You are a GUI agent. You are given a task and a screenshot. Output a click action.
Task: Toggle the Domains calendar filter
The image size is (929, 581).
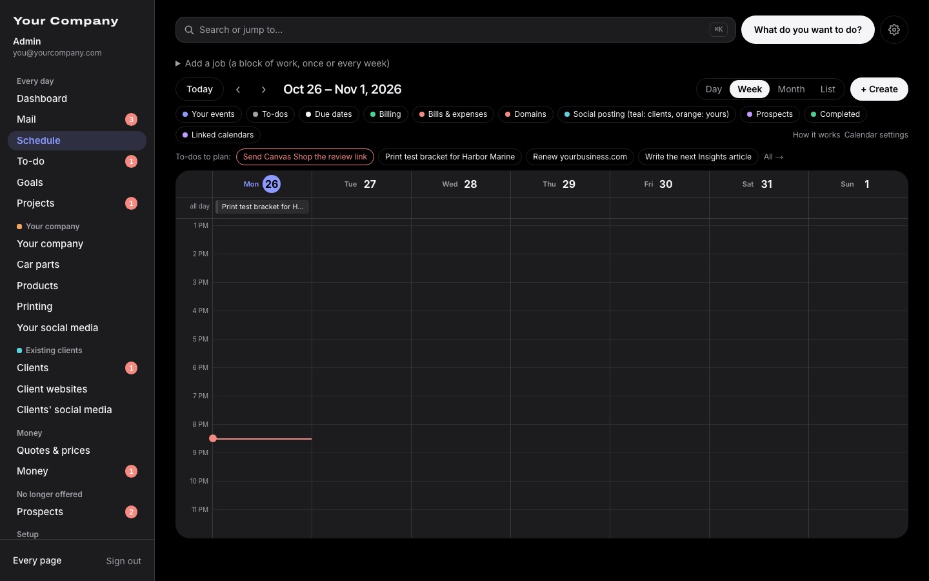526,114
